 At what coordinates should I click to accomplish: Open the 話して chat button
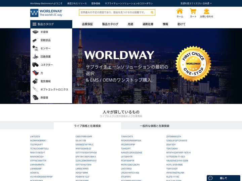click(223, 178)
